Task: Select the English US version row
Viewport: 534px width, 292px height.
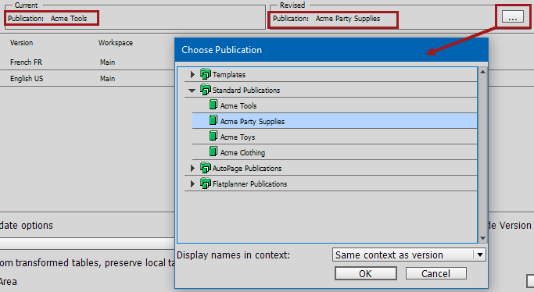Action: click(x=87, y=79)
